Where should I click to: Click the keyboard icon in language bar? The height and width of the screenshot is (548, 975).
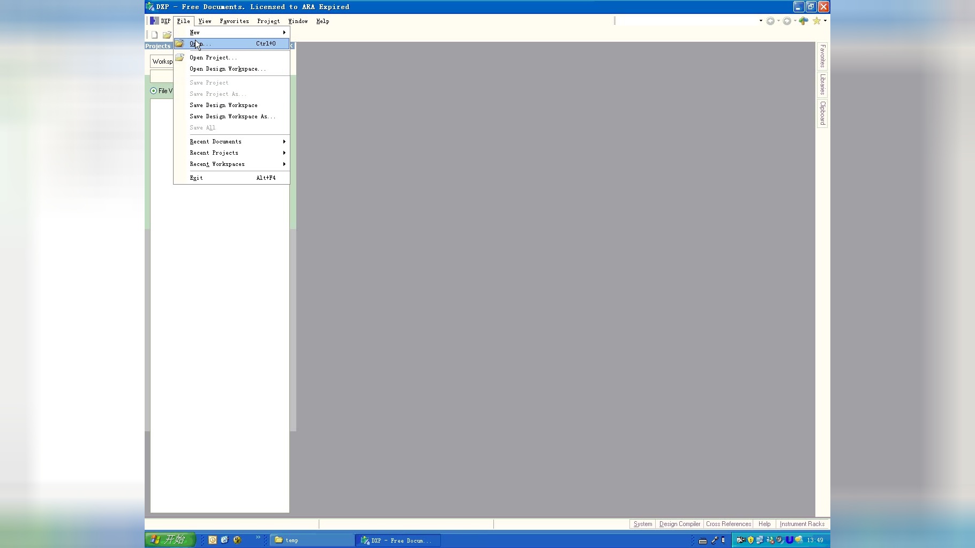coord(703,541)
